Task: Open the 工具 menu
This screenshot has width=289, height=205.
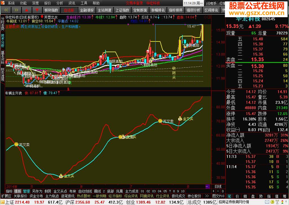Action: pos(84,3)
